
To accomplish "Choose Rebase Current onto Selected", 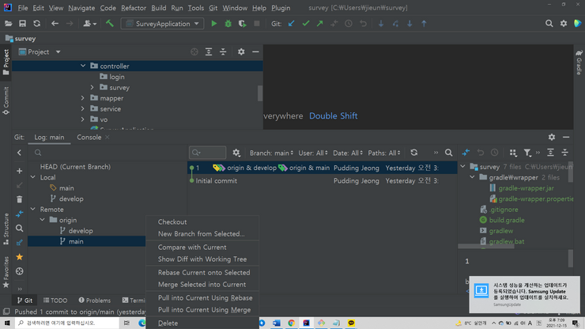I will point(202,273).
